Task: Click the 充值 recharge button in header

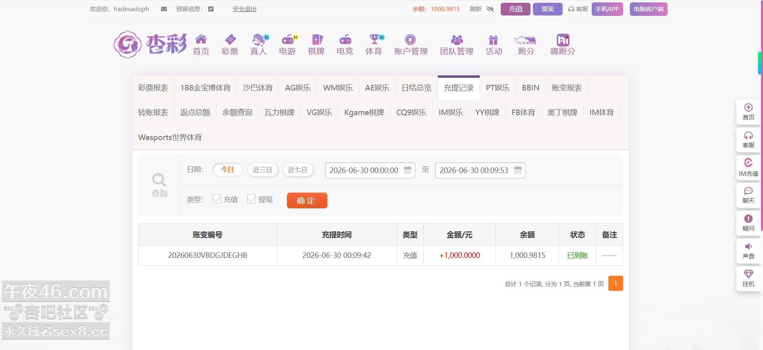Action: [x=515, y=9]
